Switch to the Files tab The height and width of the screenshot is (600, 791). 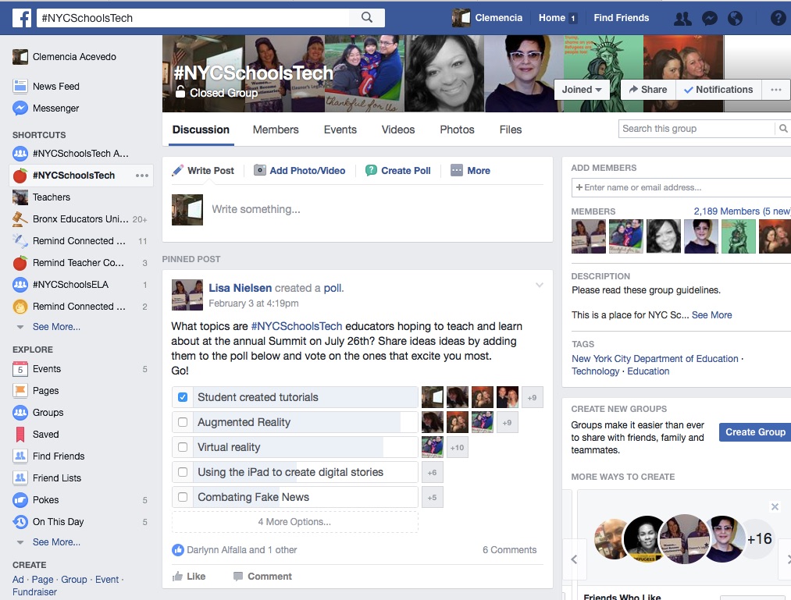click(x=511, y=130)
